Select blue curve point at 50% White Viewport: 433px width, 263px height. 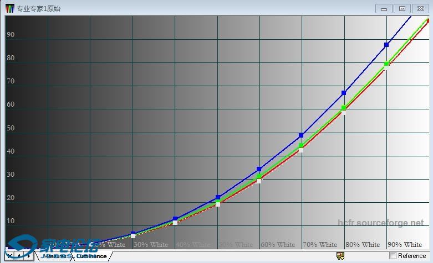tap(218, 197)
